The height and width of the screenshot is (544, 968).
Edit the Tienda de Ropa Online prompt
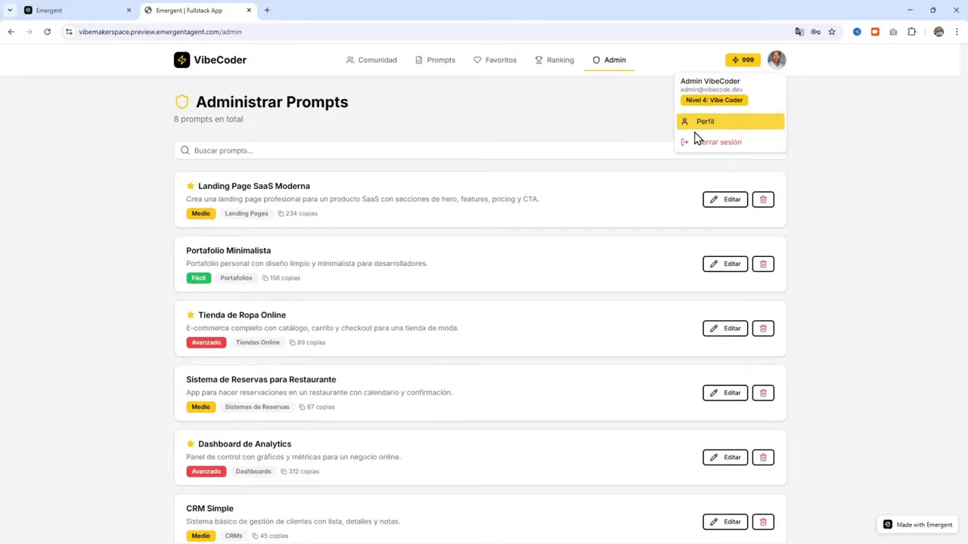[x=725, y=328]
